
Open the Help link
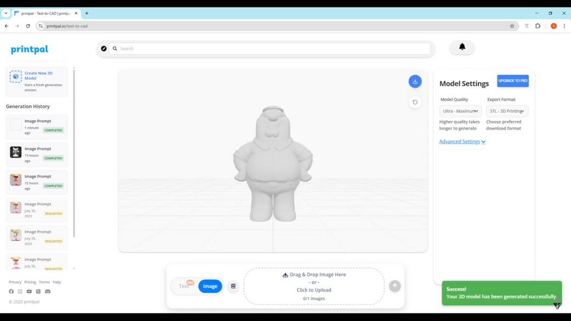[56, 282]
